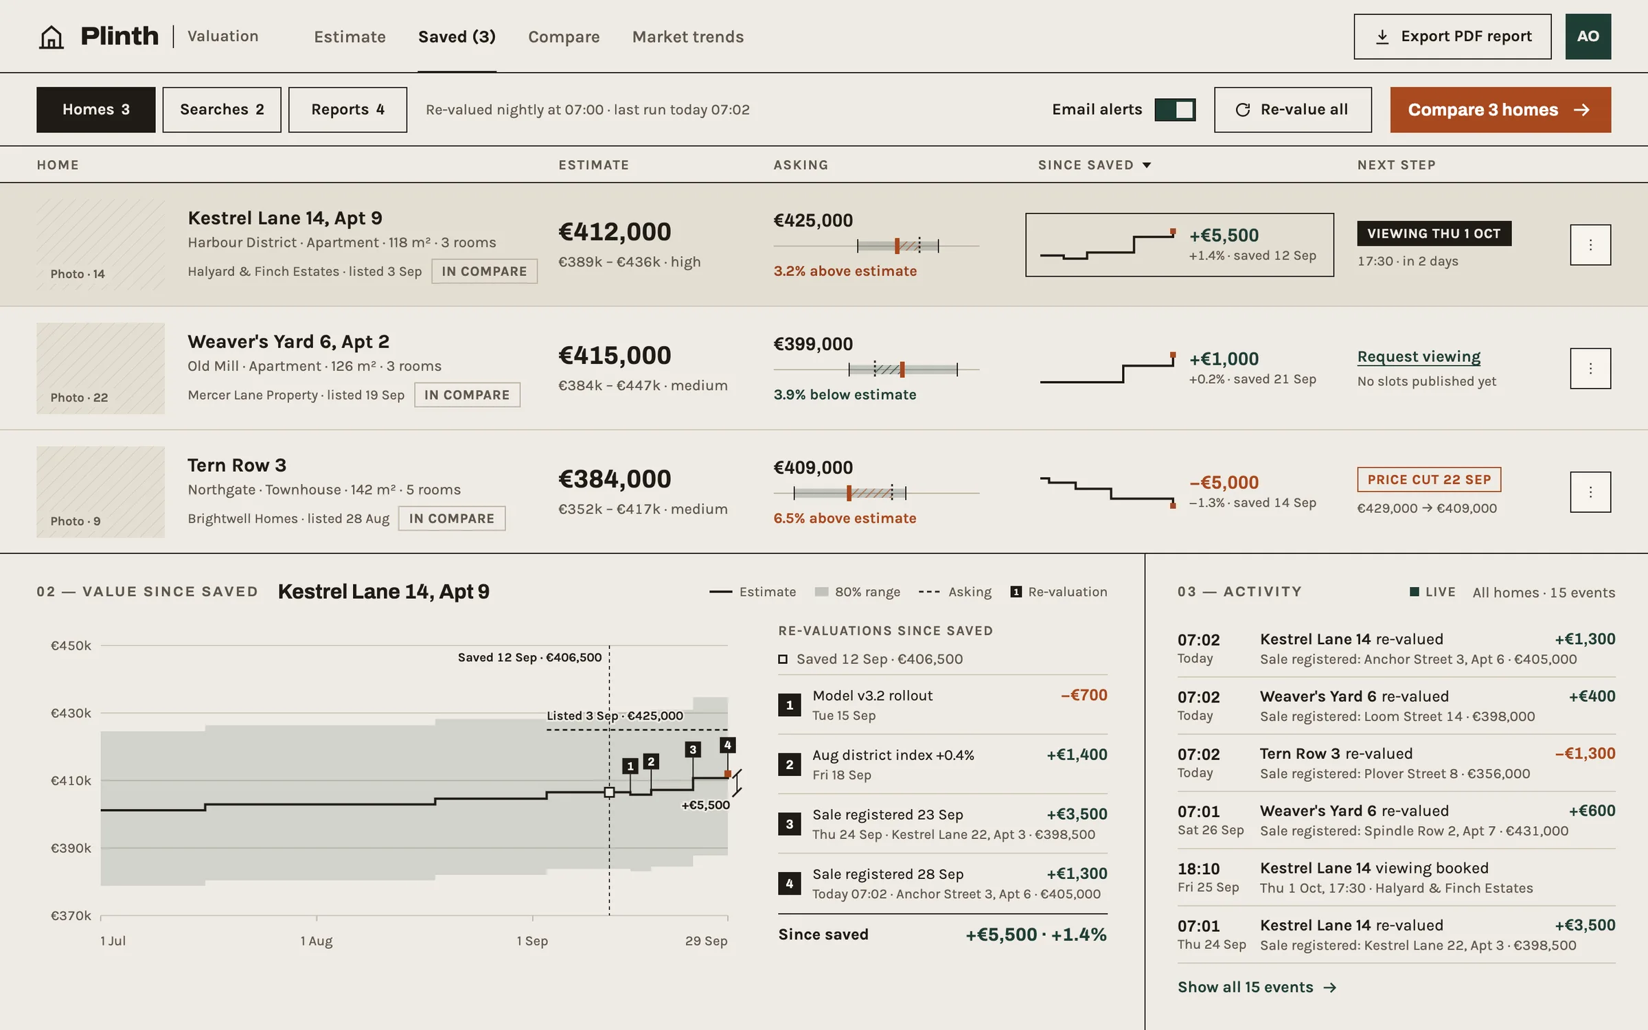Select the Saved (3) tab
1648x1030 pixels.
pos(457,36)
